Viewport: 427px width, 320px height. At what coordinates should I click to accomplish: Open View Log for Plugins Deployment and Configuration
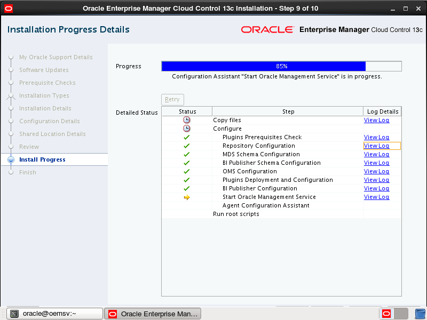376,180
